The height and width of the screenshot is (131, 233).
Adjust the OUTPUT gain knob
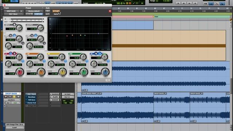point(40,28)
